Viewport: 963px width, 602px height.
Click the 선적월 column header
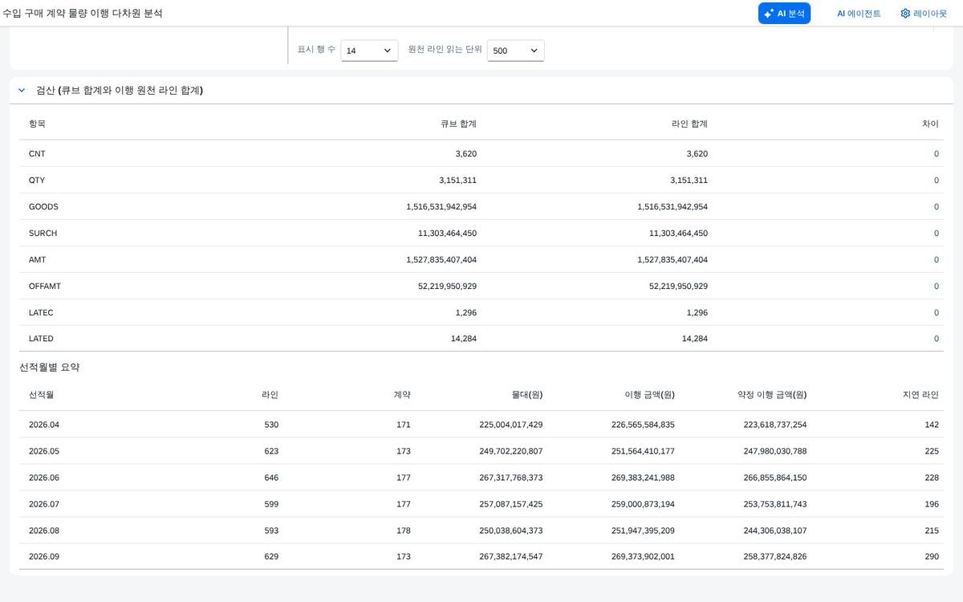[x=41, y=394]
